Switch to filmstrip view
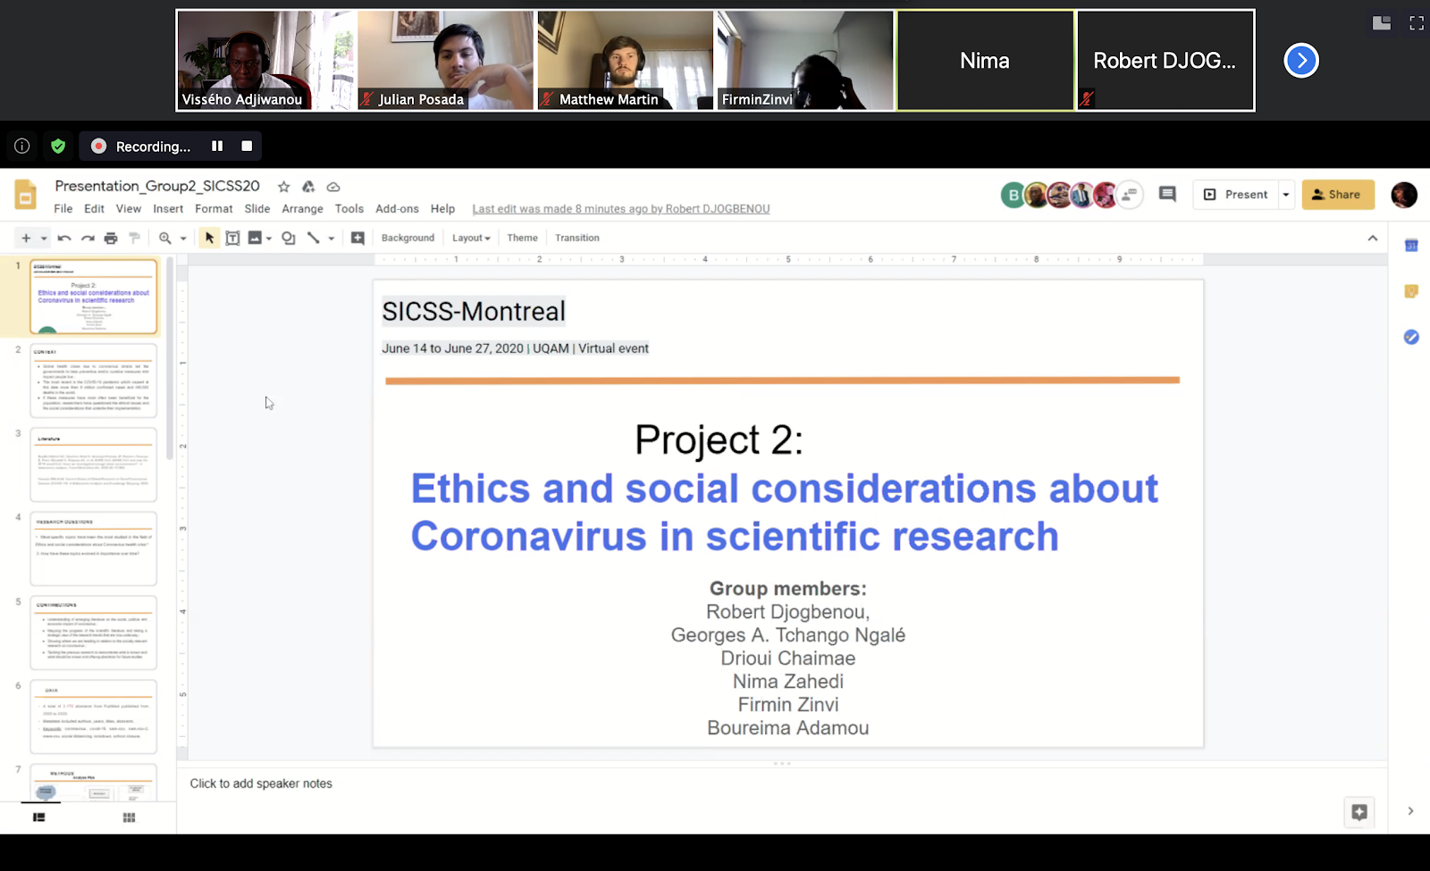The width and height of the screenshot is (1430, 871). click(x=39, y=817)
